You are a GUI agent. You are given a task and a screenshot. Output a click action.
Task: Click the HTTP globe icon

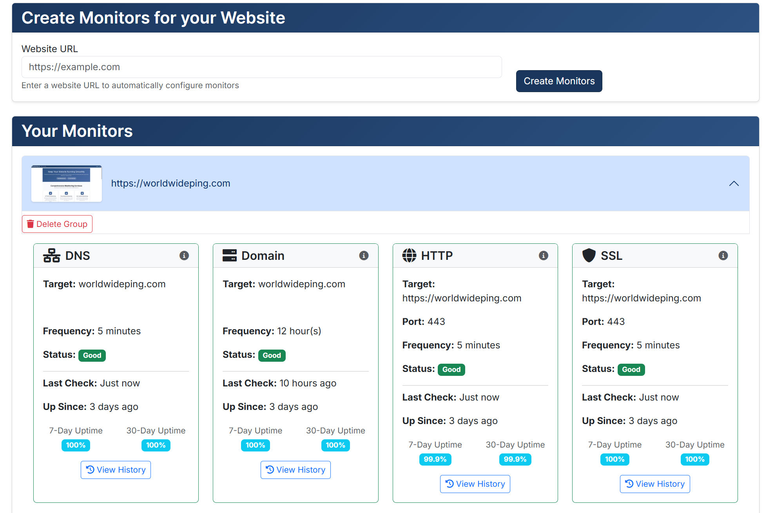pos(410,255)
